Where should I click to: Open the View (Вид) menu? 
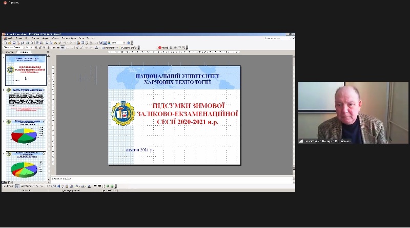point(27,38)
